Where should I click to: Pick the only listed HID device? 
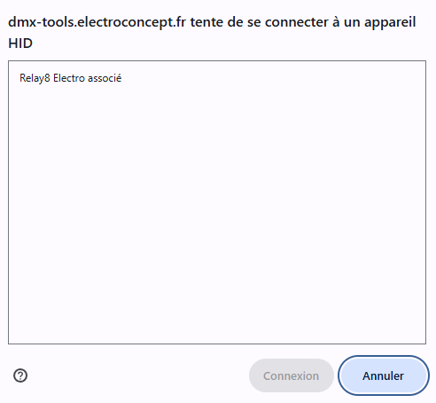[217, 78]
